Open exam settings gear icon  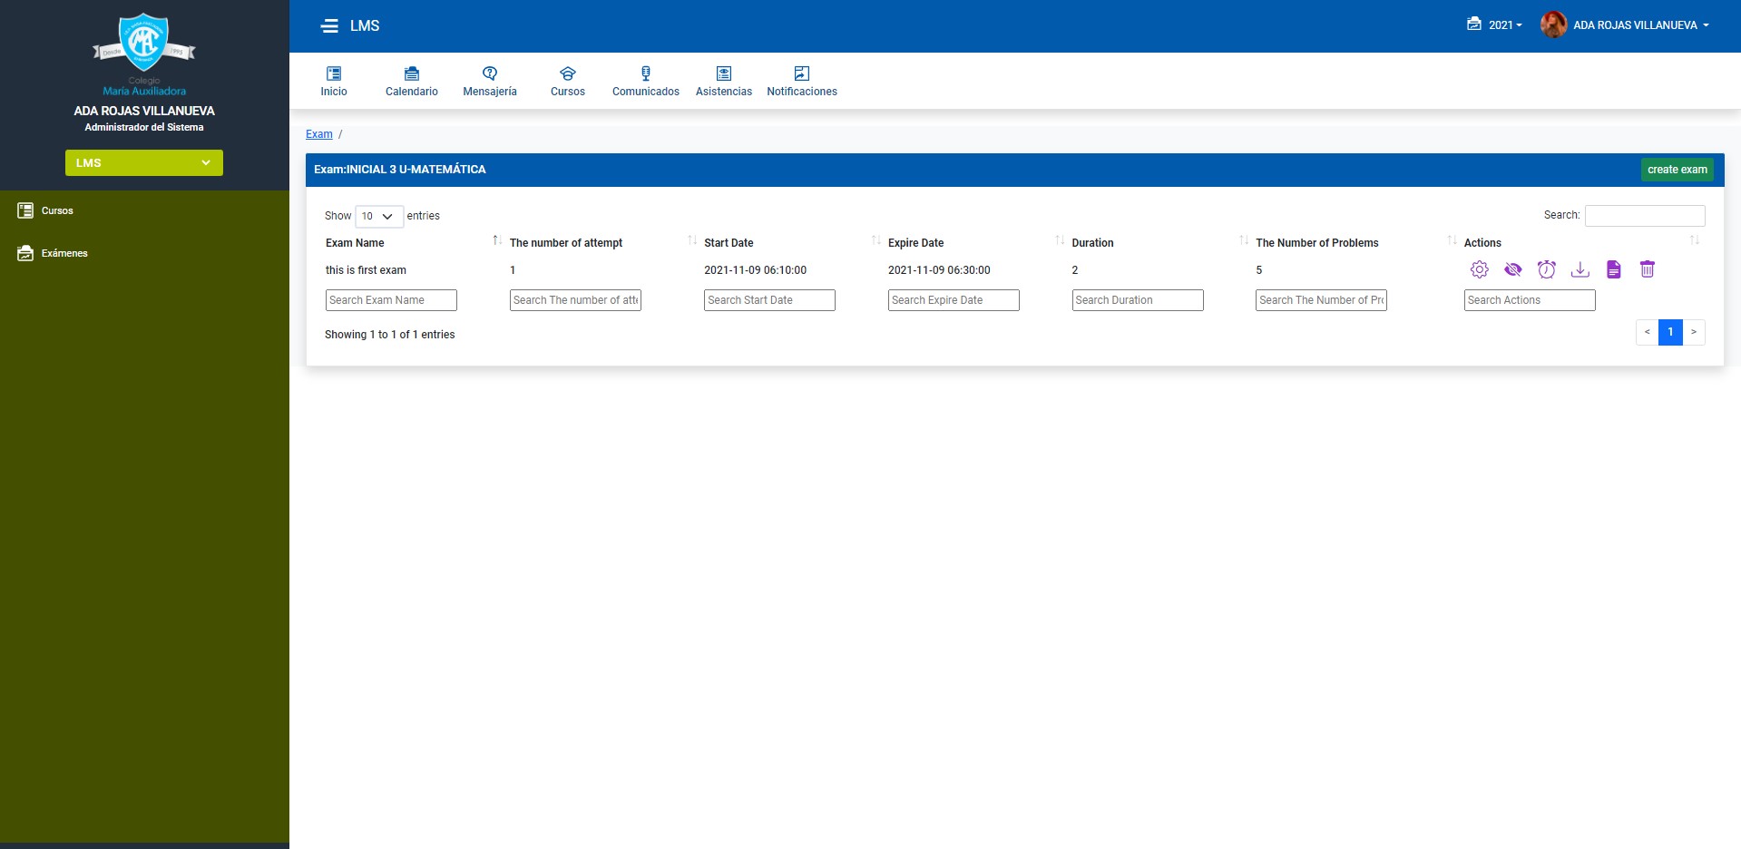pyautogui.click(x=1479, y=269)
